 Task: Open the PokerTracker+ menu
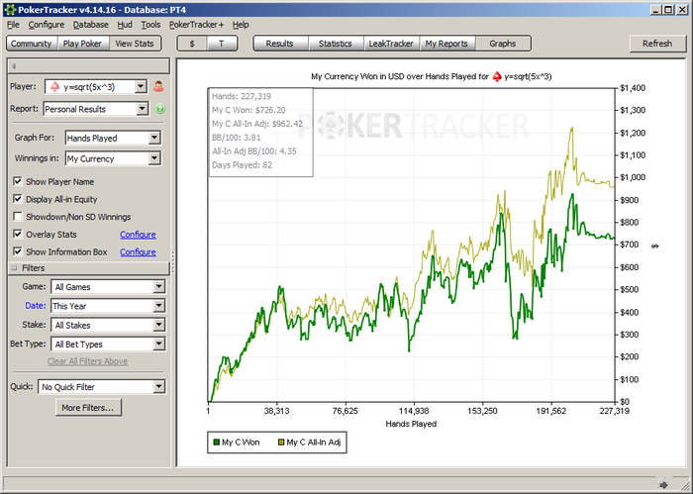coord(196,25)
